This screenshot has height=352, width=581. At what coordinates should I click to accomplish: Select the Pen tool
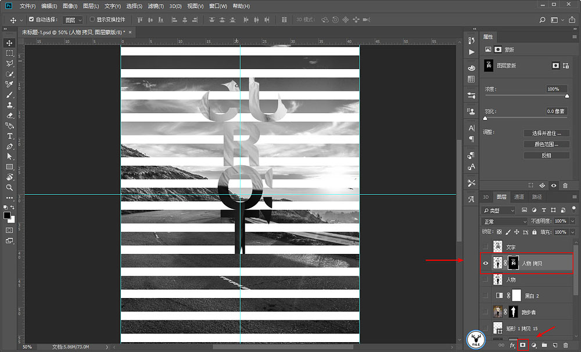(x=9, y=146)
